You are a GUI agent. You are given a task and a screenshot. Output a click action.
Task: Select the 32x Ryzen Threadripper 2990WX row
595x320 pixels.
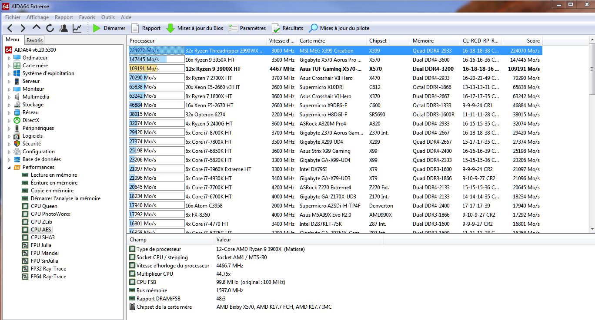335,51
